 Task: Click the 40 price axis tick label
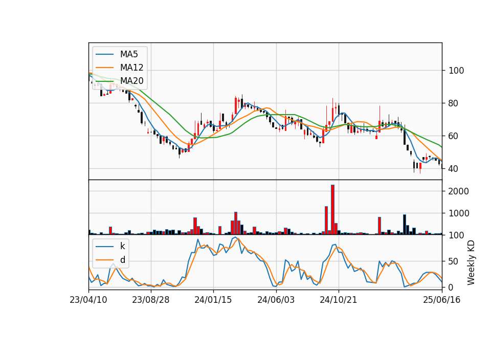tap(454, 168)
